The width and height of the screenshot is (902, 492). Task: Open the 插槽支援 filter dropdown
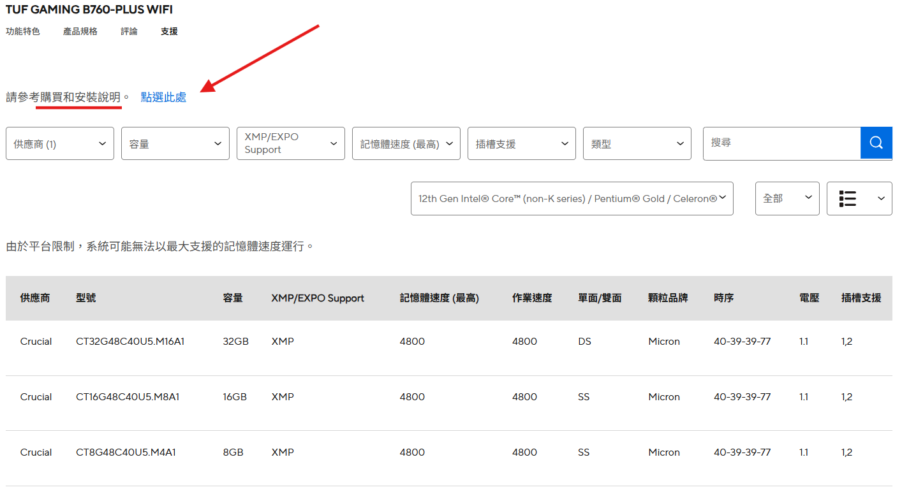(x=522, y=143)
